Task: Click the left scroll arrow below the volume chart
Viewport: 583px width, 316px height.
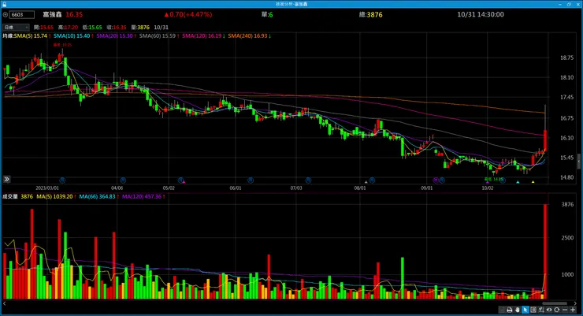Action: pyautogui.click(x=4, y=303)
